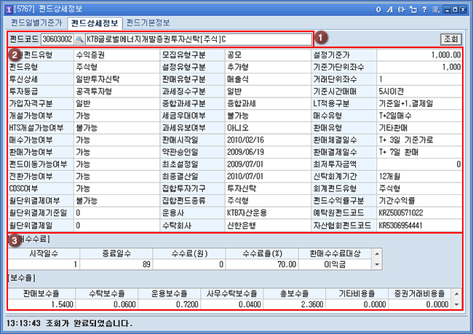Click the fund code search magnifier icon
Viewport: 473px width, 334px height.
coord(79,38)
